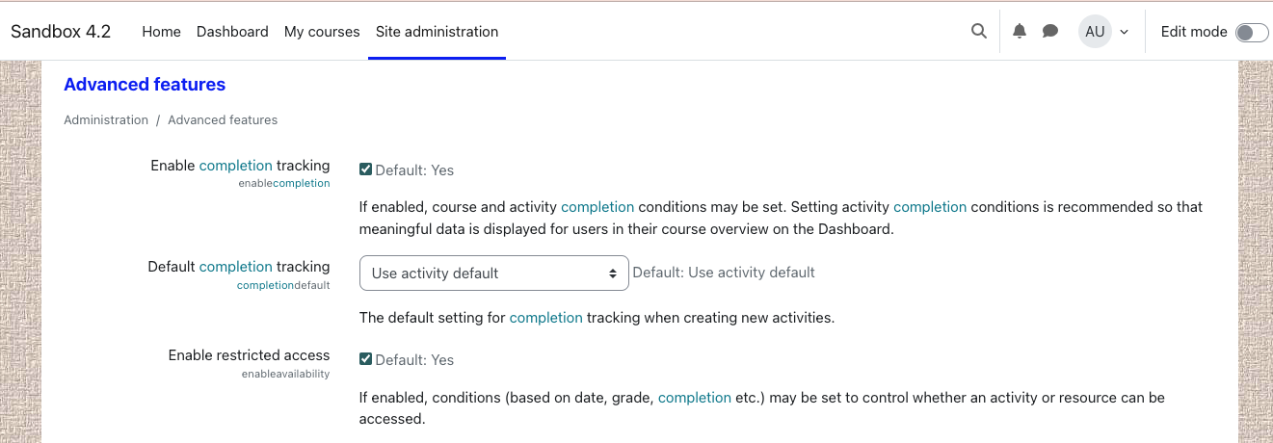Uncheck Enable completion tracking checkbox

[x=365, y=169]
